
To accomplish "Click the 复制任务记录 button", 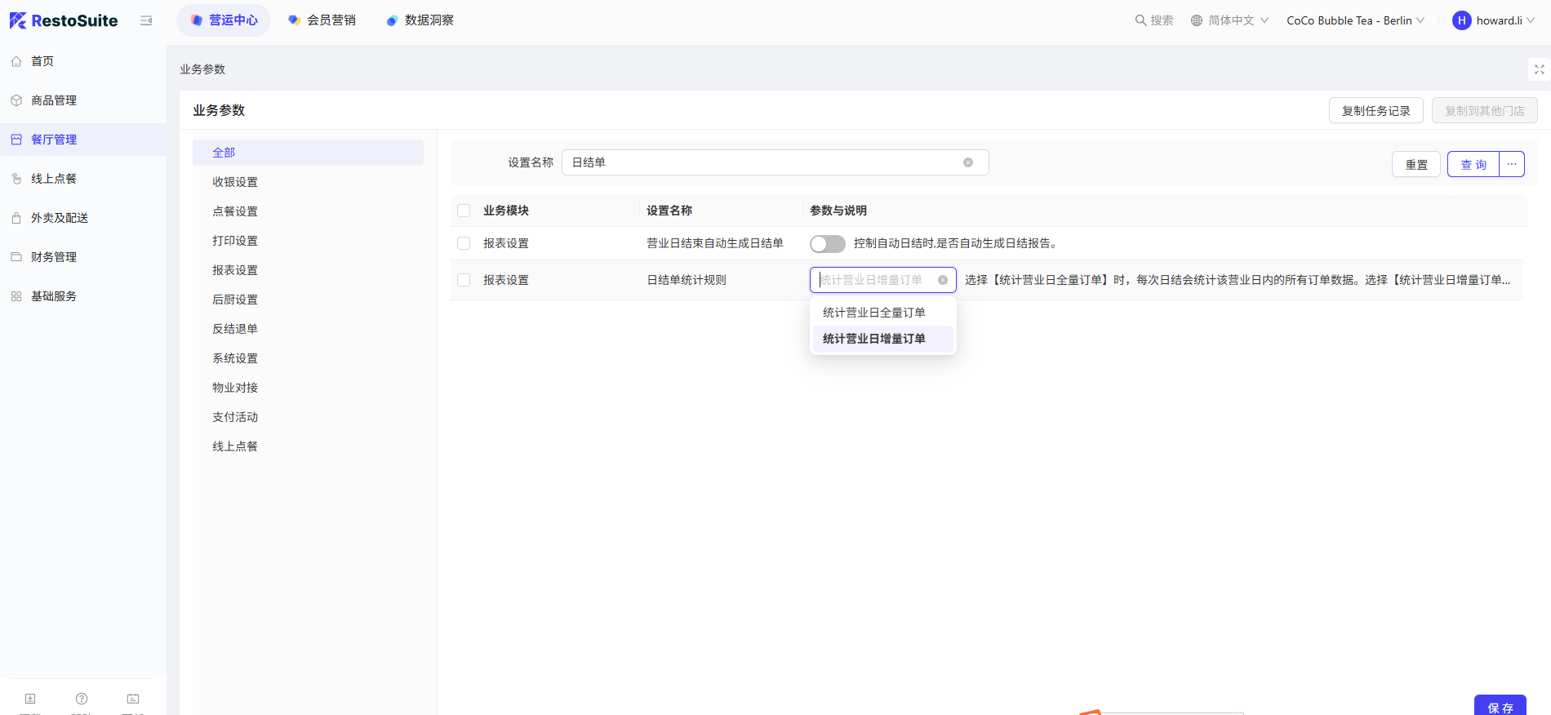I will (x=1375, y=110).
